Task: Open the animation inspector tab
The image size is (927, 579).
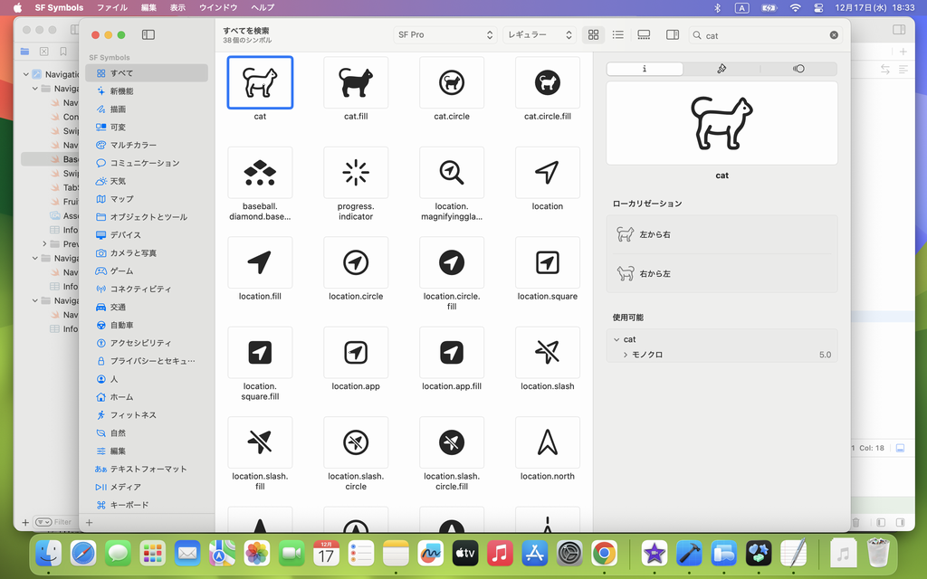Action: pos(798,69)
